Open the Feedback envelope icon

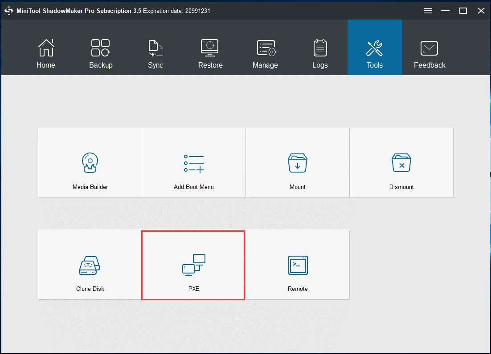point(429,48)
